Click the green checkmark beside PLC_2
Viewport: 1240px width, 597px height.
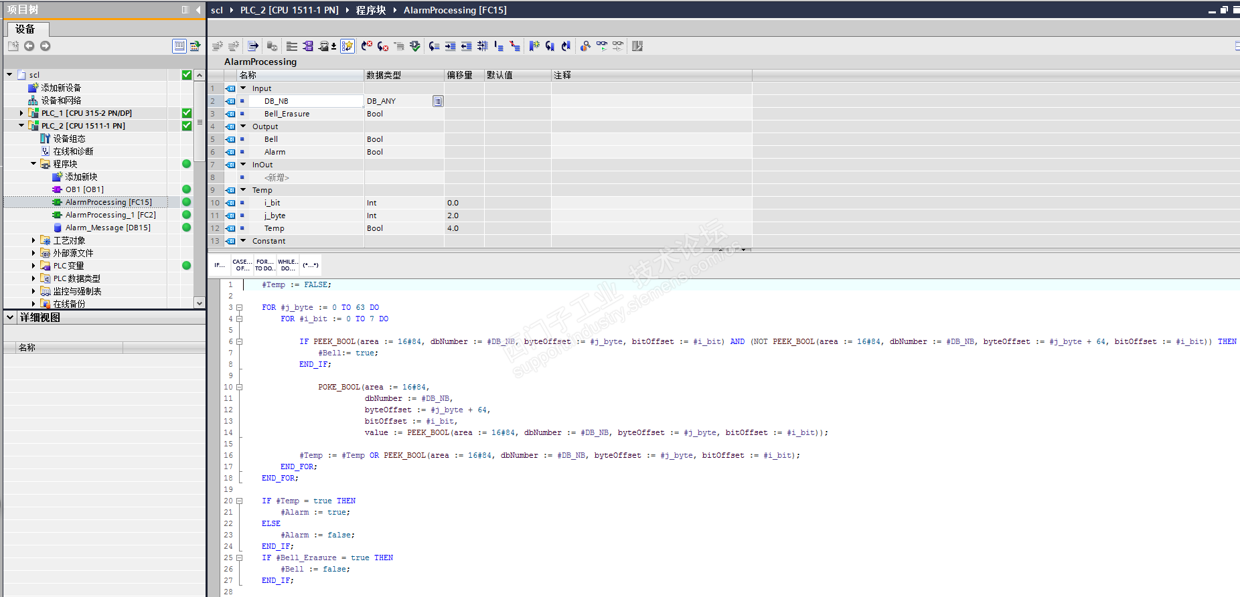187,126
